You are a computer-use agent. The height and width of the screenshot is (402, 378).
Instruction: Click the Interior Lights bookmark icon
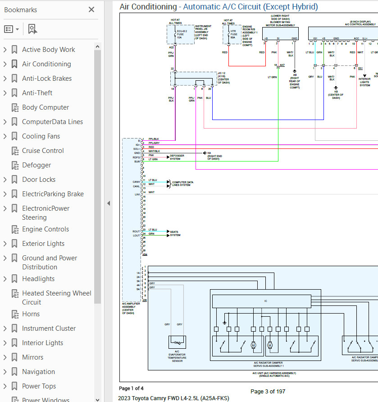[x=14, y=343]
